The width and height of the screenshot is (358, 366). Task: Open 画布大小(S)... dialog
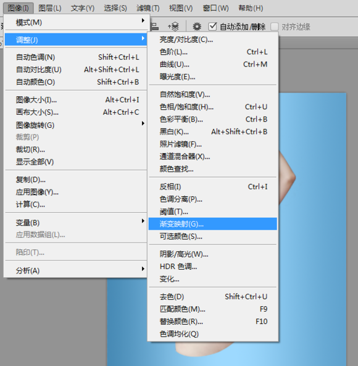[x=76, y=112]
